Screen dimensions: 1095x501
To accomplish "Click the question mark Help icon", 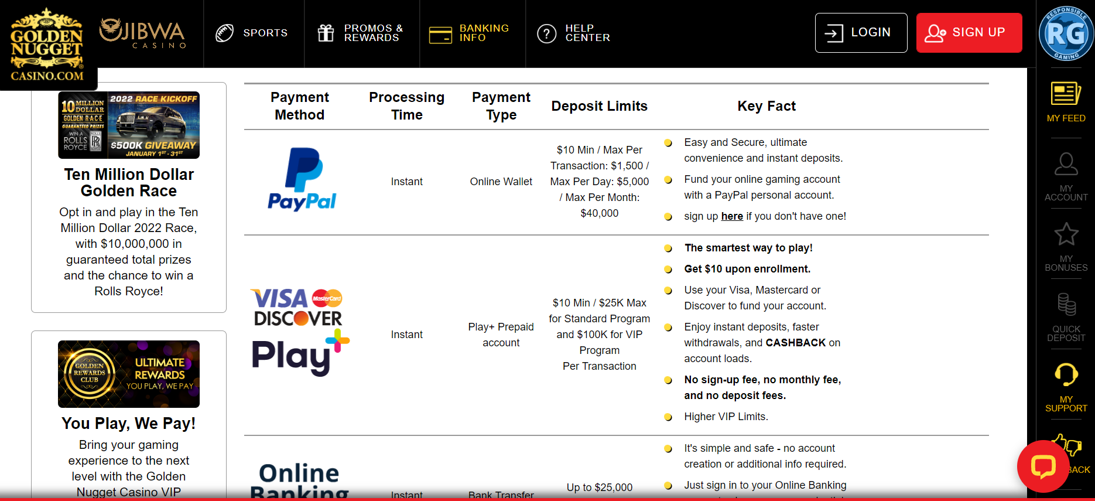I will [546, 33].
